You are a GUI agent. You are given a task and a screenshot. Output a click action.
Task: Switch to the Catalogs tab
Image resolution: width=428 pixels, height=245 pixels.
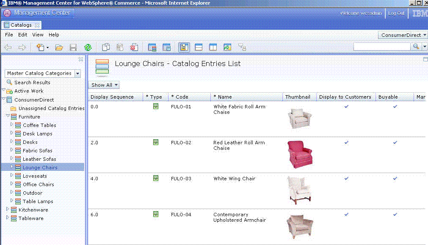click(x=21, y=25)
